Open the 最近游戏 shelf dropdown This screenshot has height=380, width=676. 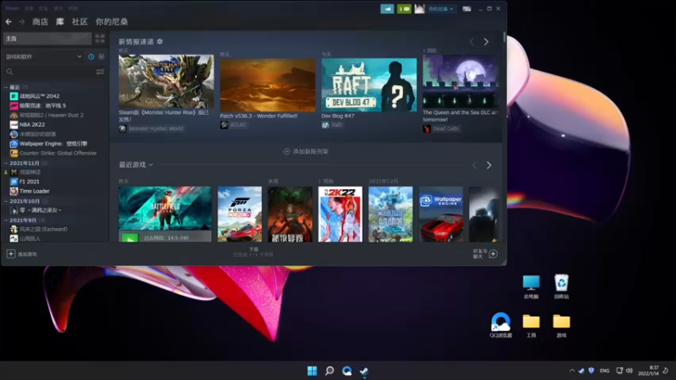[151, 165]
